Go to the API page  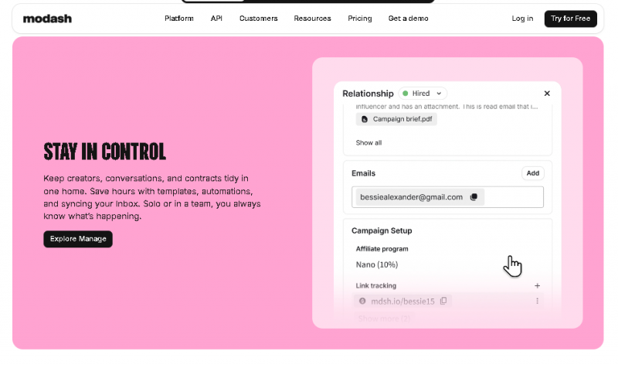coord(216,19)
